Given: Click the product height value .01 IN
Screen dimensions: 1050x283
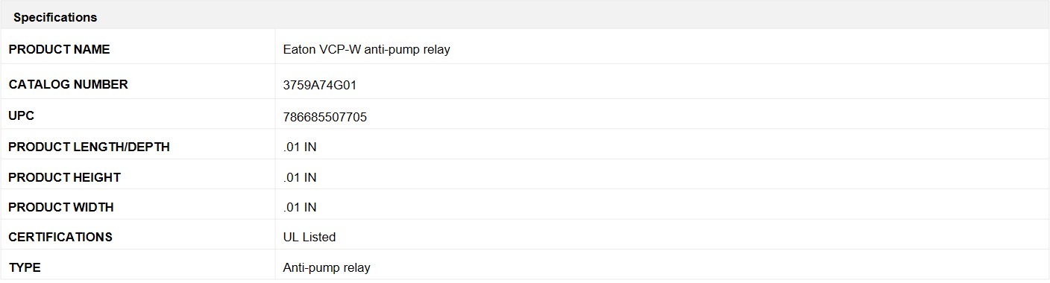Looking at the screenshot, I should click(x=300, y=177).
